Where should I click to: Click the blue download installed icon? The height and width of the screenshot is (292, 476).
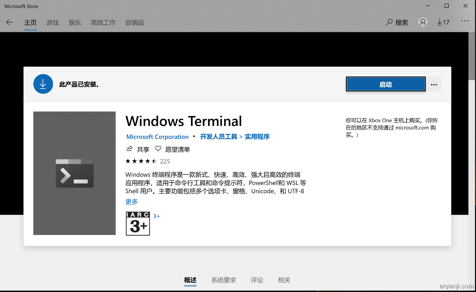[x=43, y=84]
